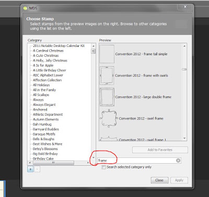This screenshot has height=197, width=209.
Task: Select Always Elegant category
Action: click(44, 105)
